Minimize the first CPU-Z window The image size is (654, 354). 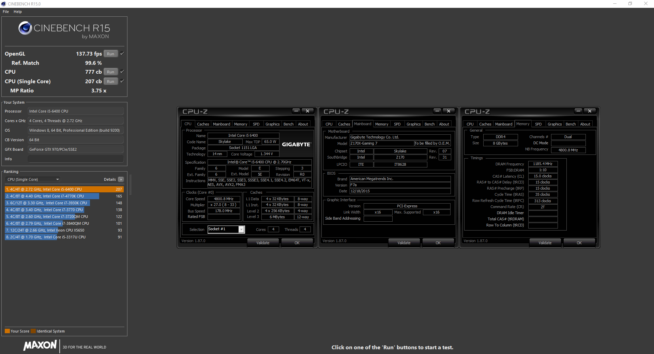click(296, 111)
